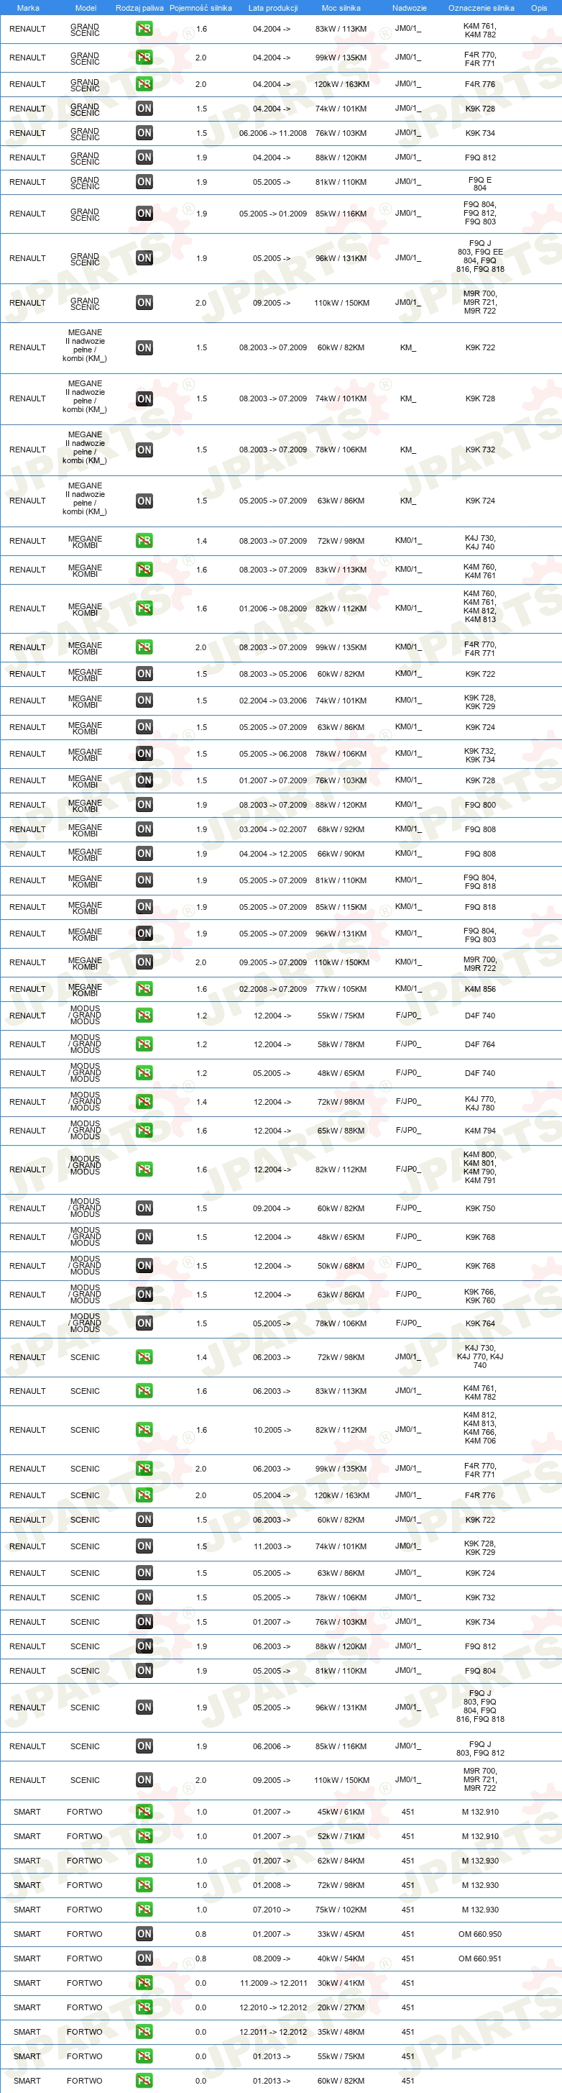The width and height of the screenshot is (562, 2093).
Task: Click the ON diesel icon for Grand Scenic K9K 734
Action: (144, 132)
